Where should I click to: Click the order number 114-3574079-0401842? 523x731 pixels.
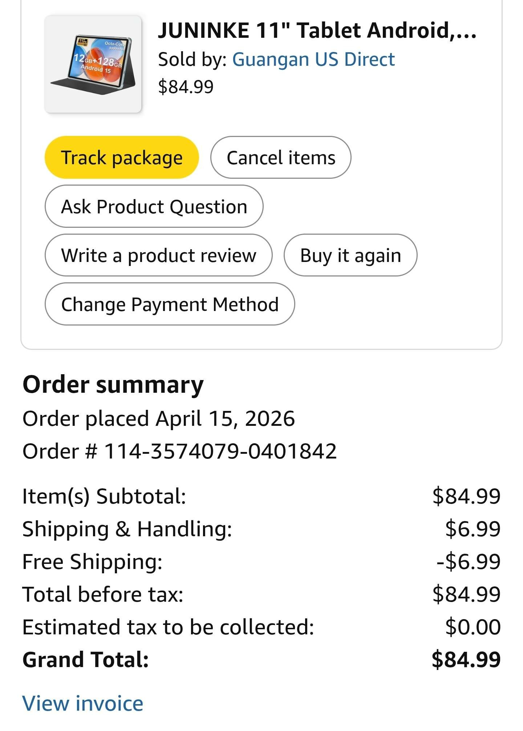click(220, 451)
